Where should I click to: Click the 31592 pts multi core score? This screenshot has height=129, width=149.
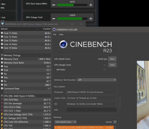pyautogui.click(x=102, y=59)
